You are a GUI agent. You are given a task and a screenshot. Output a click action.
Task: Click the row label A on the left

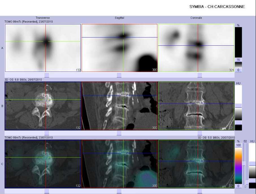click(x=2, y=48)
